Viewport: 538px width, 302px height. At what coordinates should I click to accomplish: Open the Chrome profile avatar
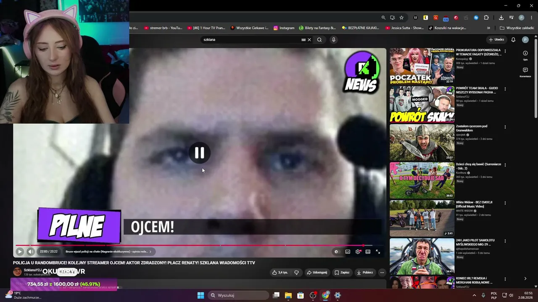click(522, 18)
